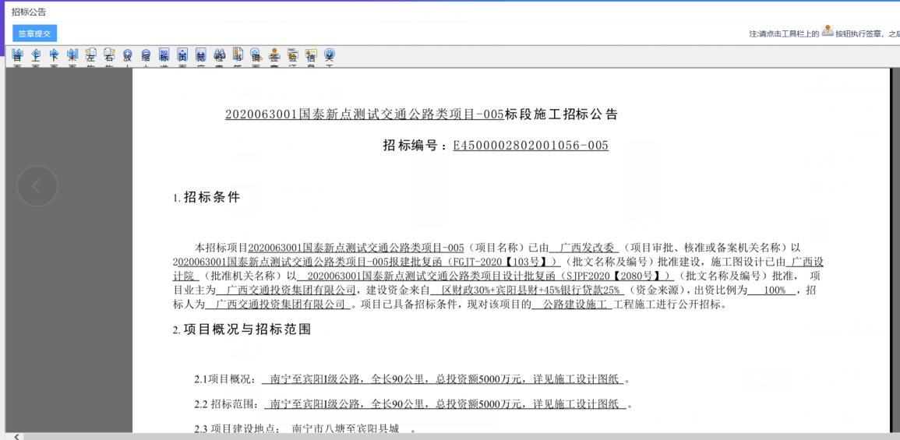This screenshot has width=900, height=440.
Task: Open the About (关于) toolbar icon
Action: coord(330,56)
